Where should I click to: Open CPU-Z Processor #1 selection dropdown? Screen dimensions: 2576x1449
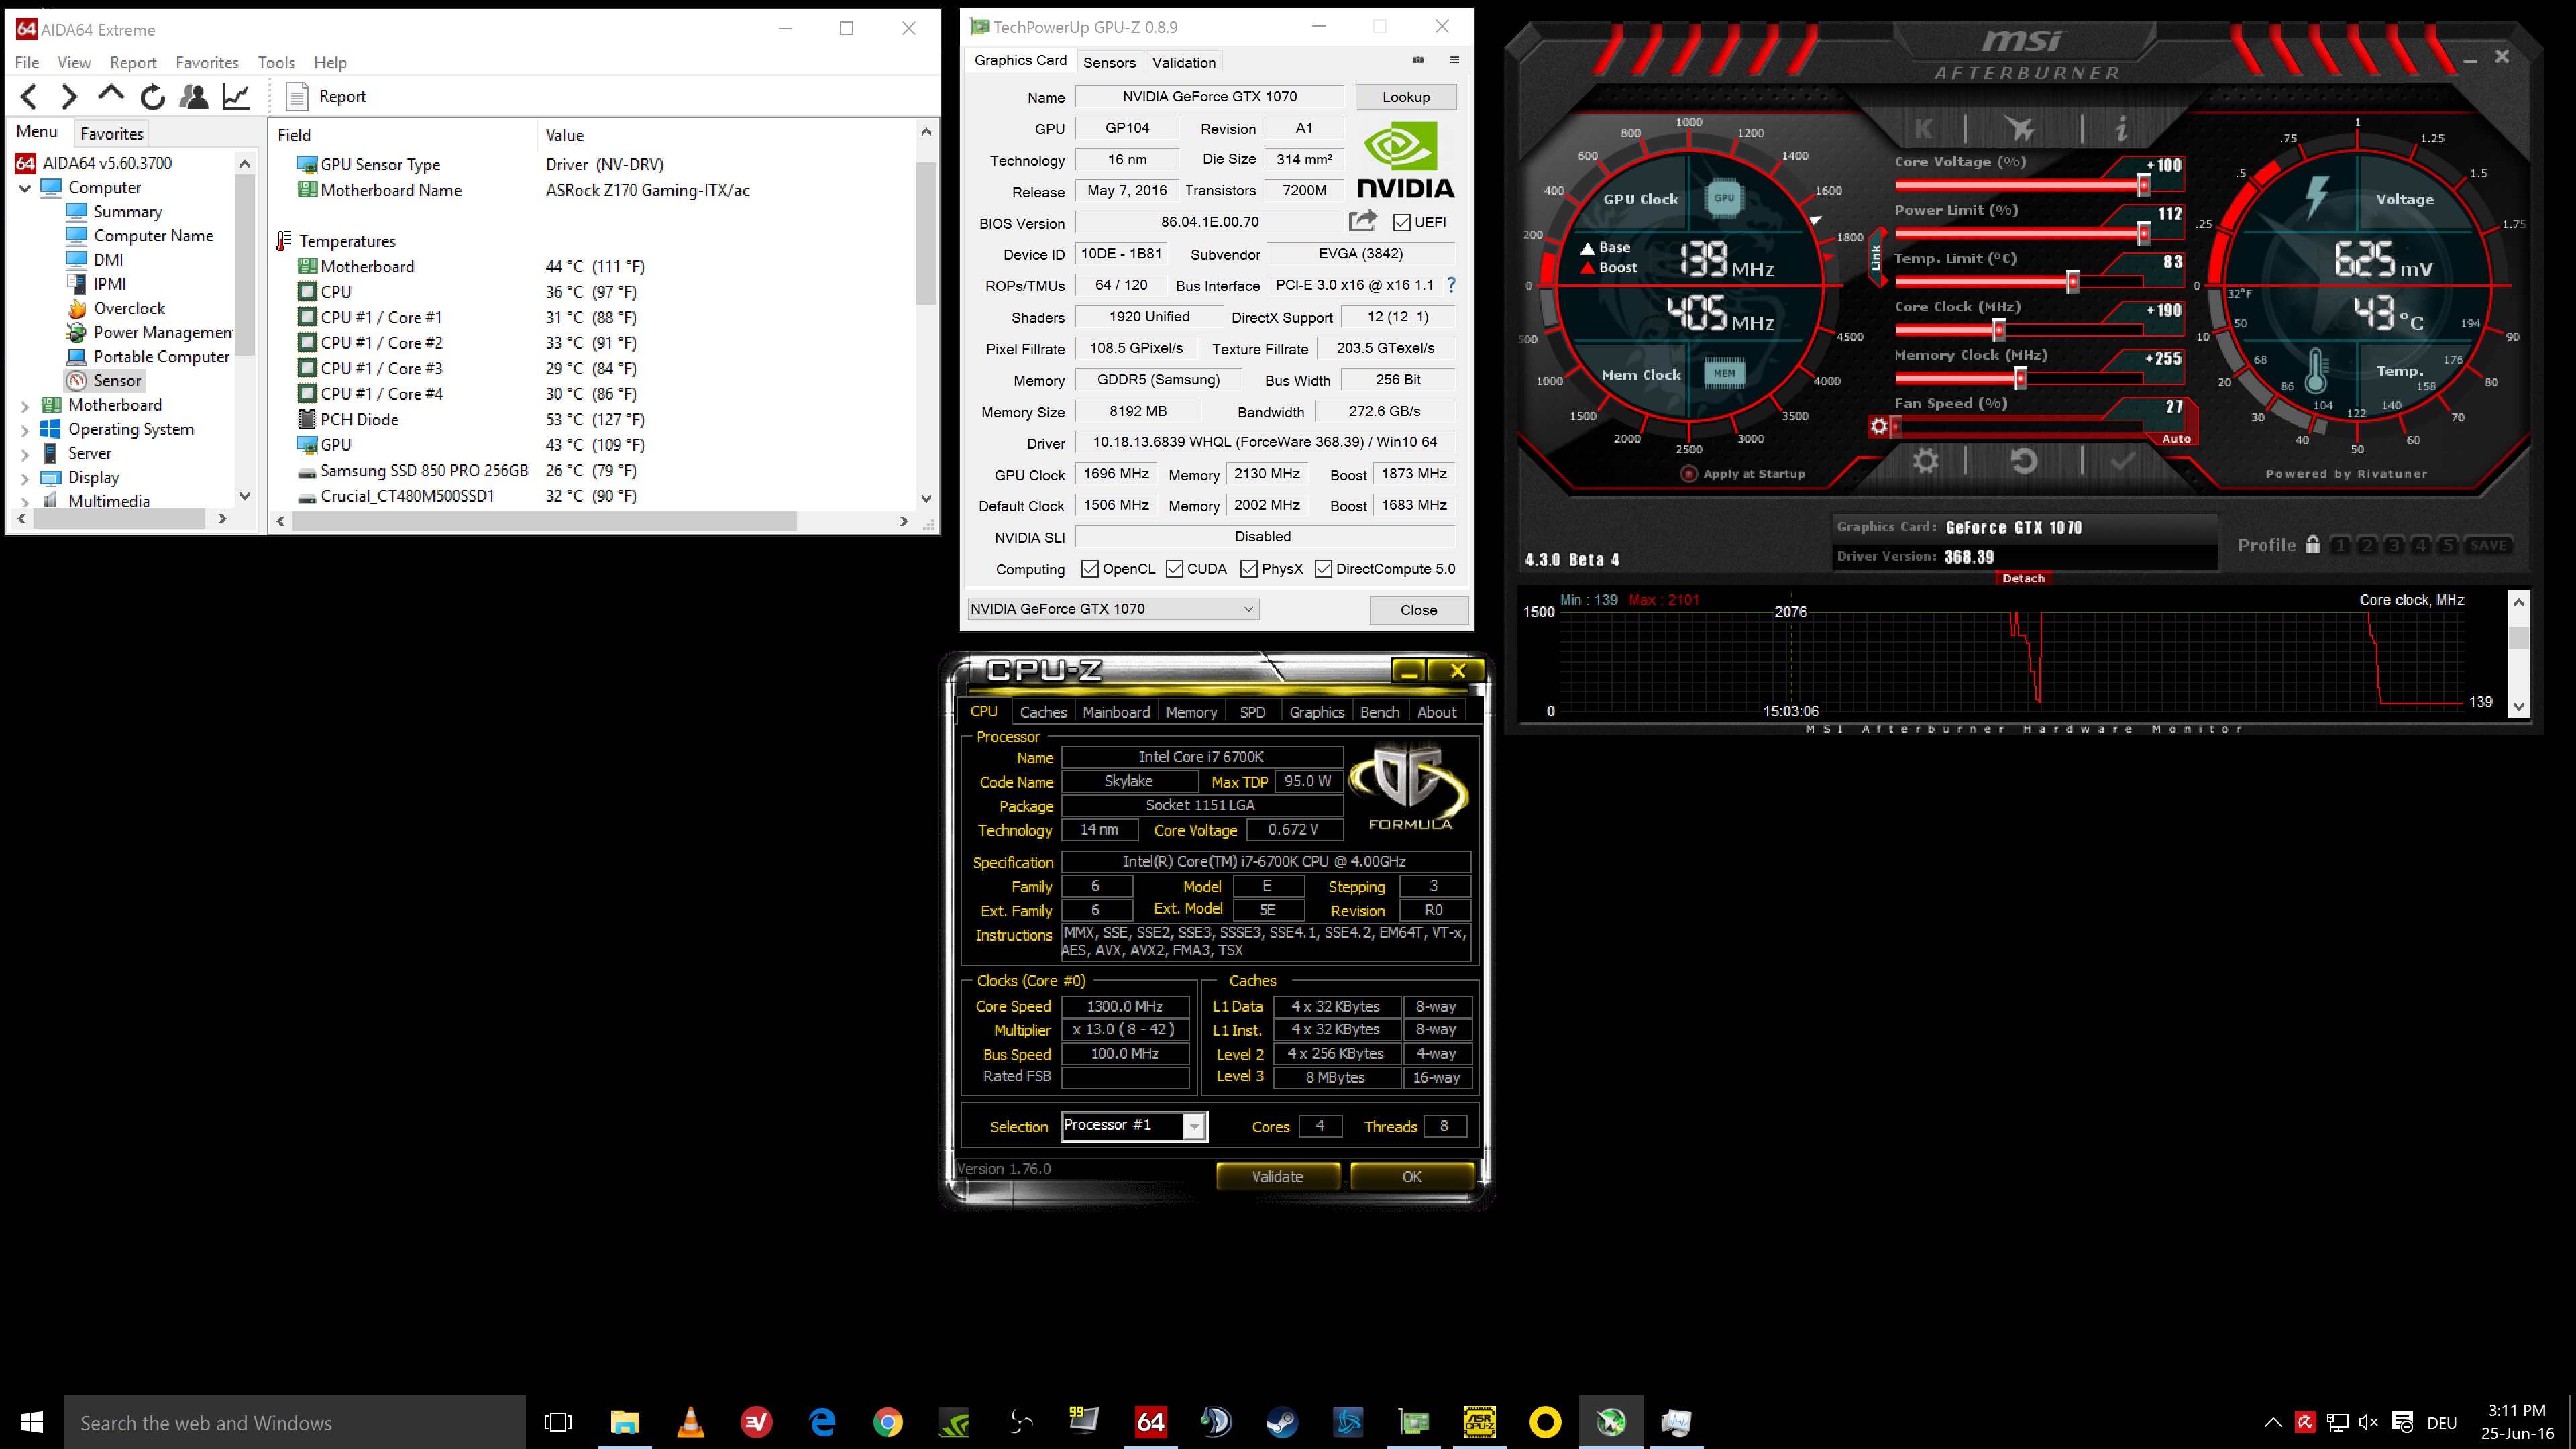[x=1134, y=1126]
